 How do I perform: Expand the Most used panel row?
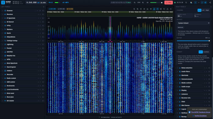23,93
